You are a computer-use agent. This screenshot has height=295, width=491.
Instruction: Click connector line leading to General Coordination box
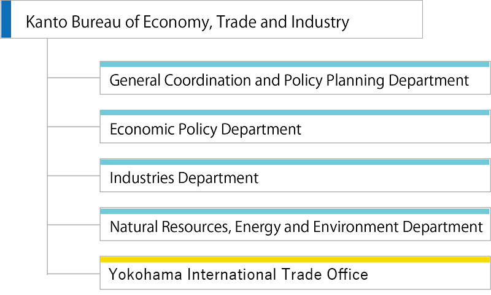74,78
